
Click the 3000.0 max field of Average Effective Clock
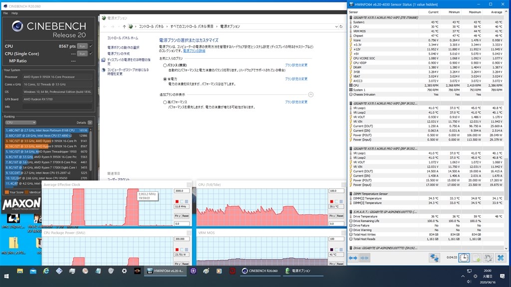coord(182,191)
